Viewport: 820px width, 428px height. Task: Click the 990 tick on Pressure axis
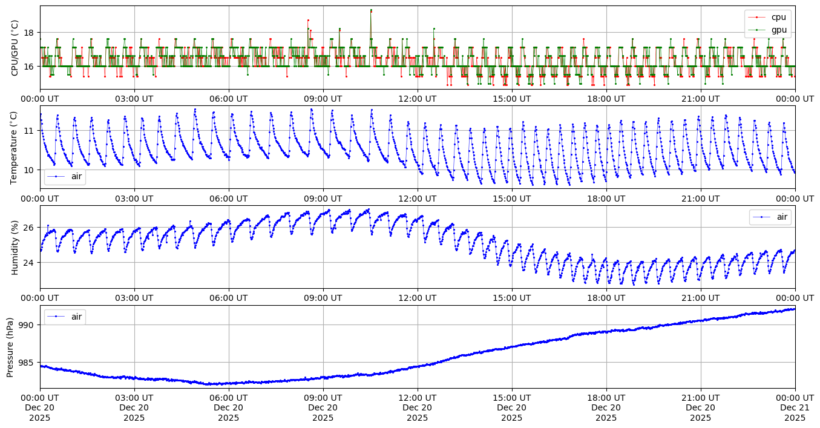[27, 325]
